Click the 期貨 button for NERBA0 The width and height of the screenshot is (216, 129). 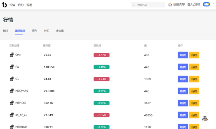coord(183,126)
